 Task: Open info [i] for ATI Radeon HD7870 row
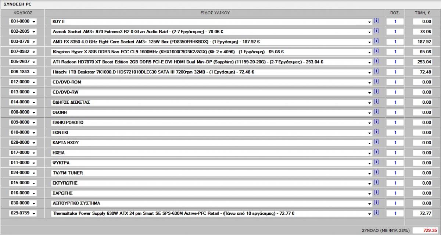click(x=376, y=61)
